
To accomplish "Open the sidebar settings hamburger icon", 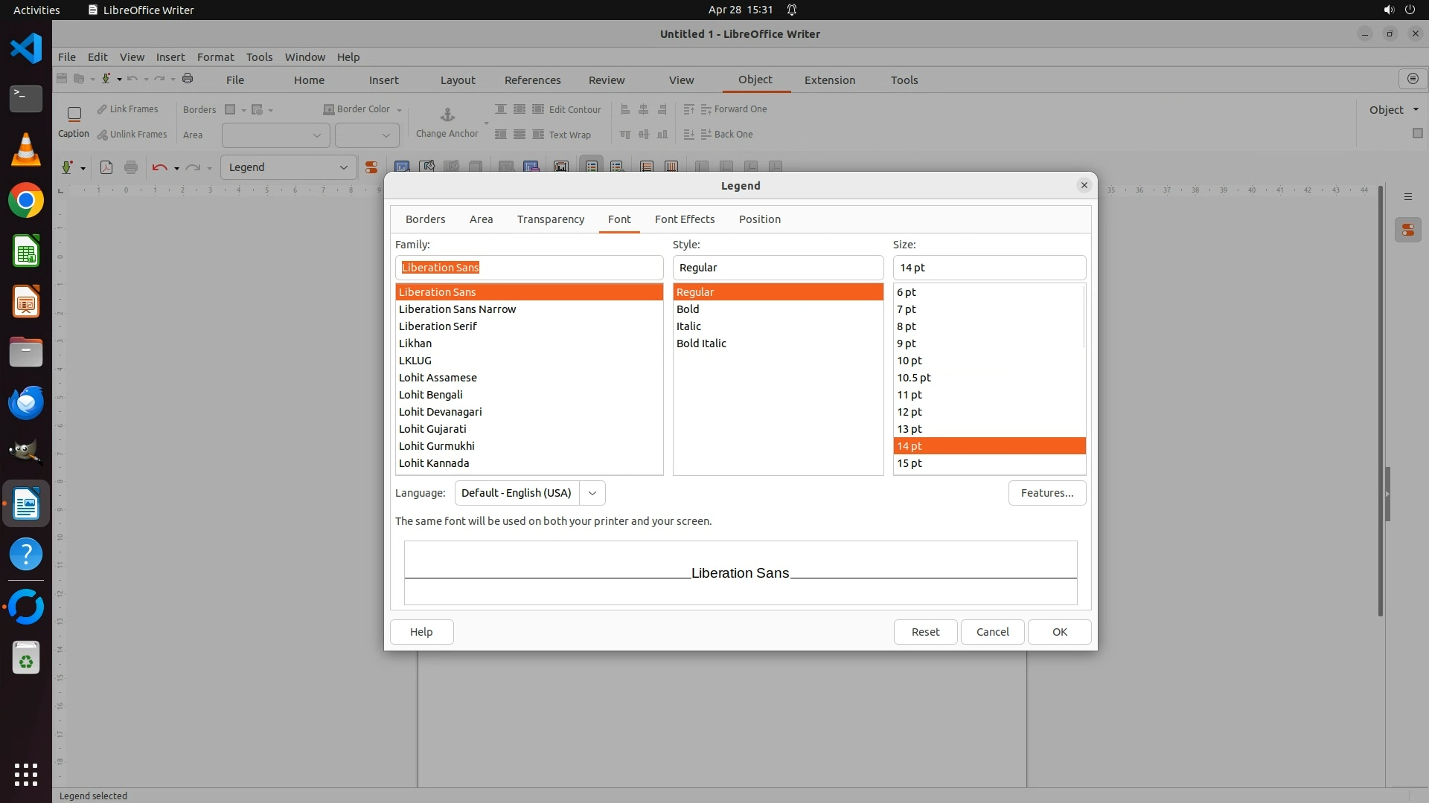I will (x=1407, y=197).
